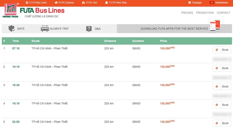Click the FUTA Rest Stop building icon
Viewport: 233px width, 128px height.
[107, 3]
